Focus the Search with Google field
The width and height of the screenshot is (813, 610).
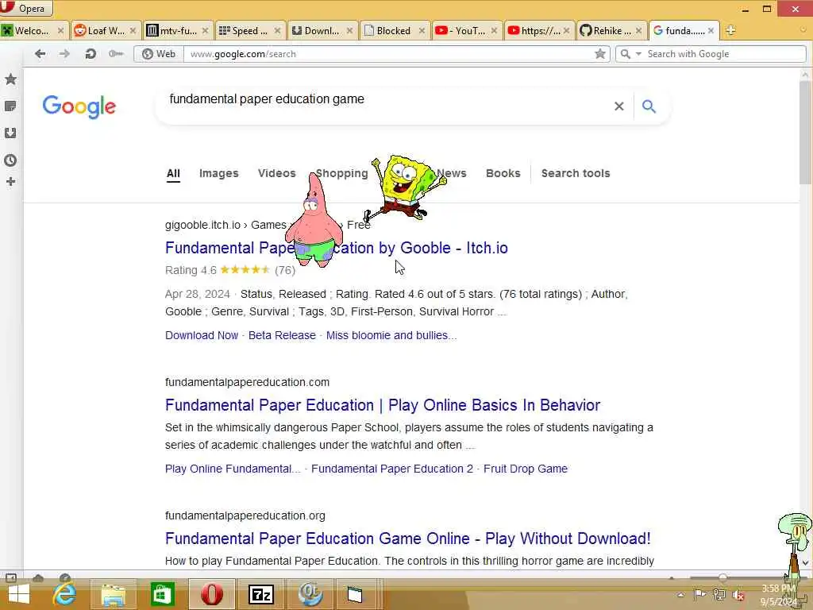pos(723,54)
